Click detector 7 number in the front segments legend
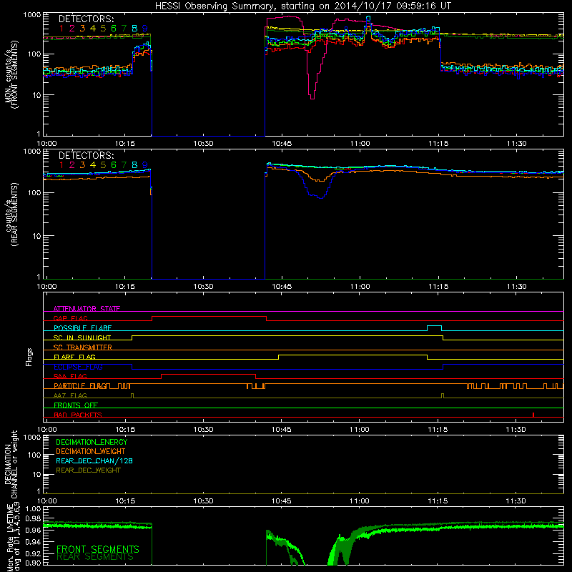The image size is (572, 572). [124, 28]
